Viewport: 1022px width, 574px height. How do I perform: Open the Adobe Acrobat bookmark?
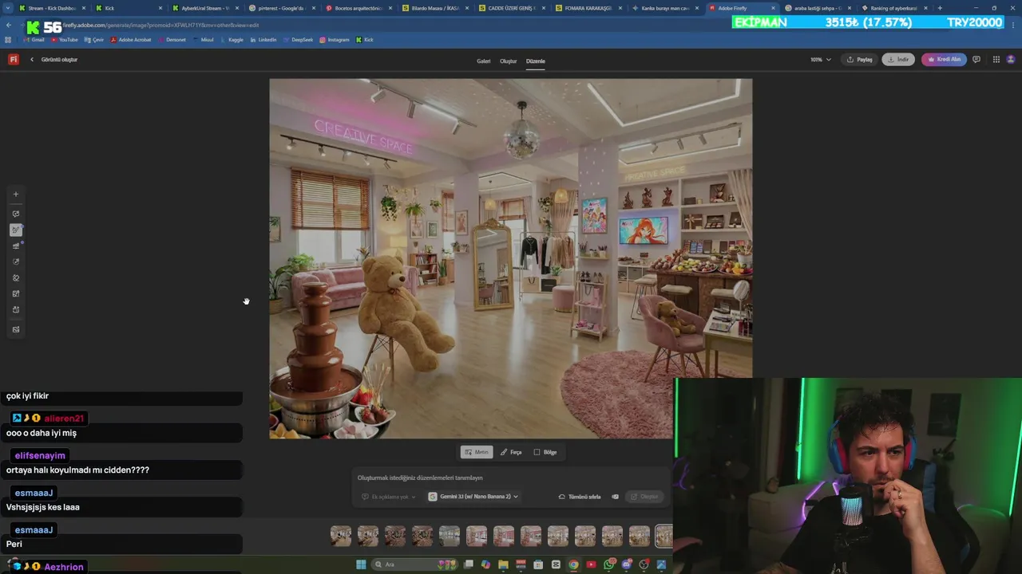coord(131,40)
